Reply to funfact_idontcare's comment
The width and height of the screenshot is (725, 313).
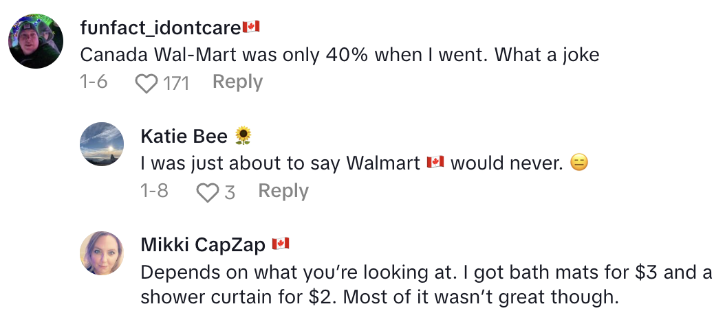237,82
